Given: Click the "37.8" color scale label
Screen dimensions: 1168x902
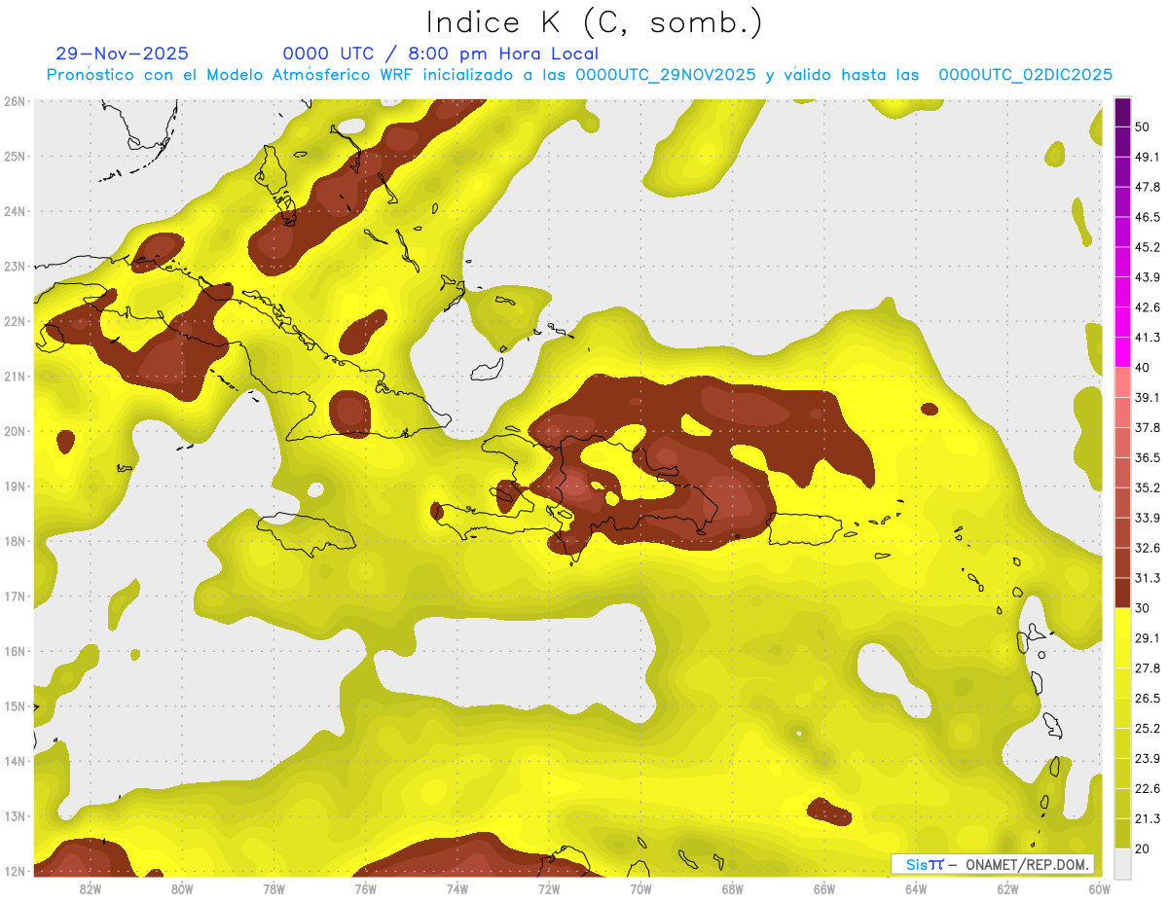Looking at the screenshot, I should [x=1148, y=427].
